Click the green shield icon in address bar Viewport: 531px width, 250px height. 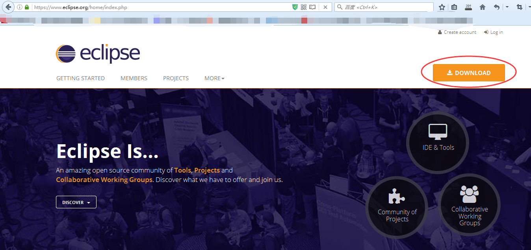tap(295, 7)
